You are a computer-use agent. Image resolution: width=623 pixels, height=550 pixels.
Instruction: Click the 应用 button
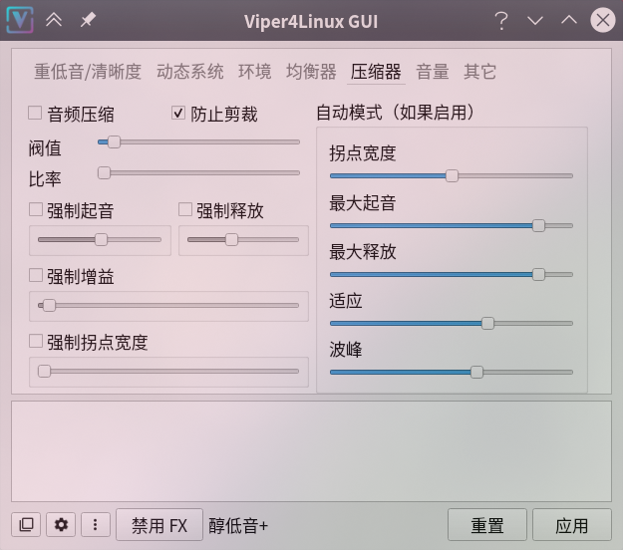tap(572, 524)
